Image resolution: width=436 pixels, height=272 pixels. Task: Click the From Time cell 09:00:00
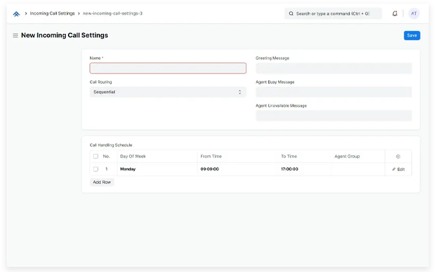click(x=210, y=169)
